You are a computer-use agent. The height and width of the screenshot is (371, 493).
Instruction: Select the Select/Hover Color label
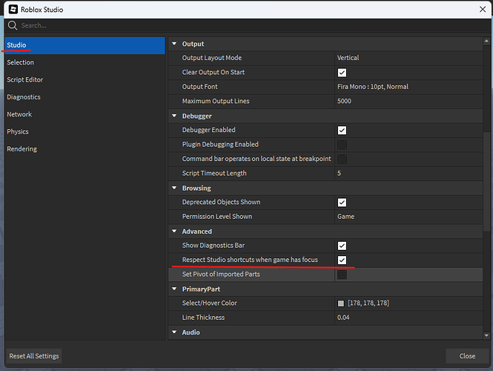coord(209,303)
